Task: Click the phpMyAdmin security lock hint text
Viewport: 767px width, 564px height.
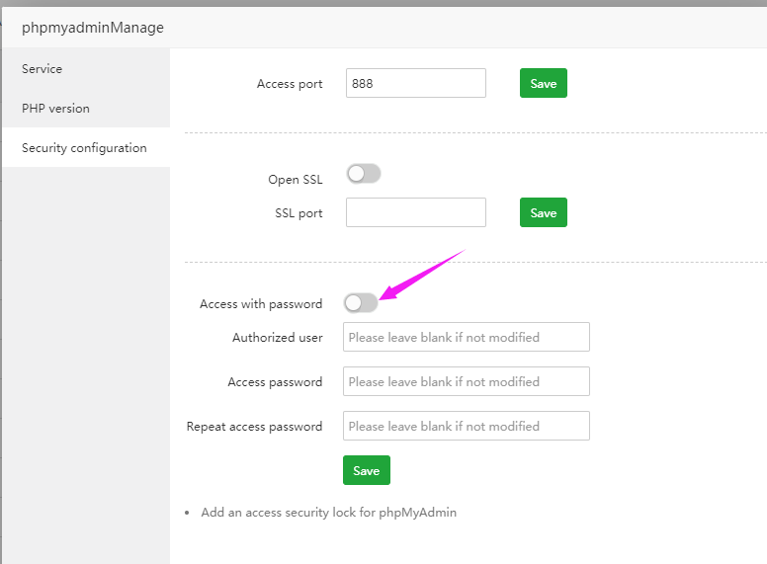Action: (328, 513)
